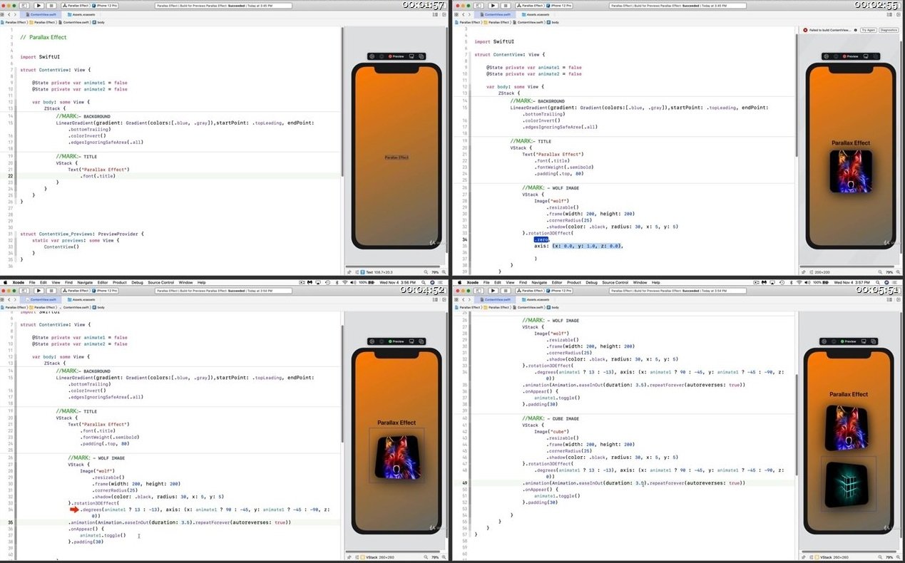Click wolf image in the 00:02:55 window preview
This screenshot has height=563, width=905.
point(850,172)
